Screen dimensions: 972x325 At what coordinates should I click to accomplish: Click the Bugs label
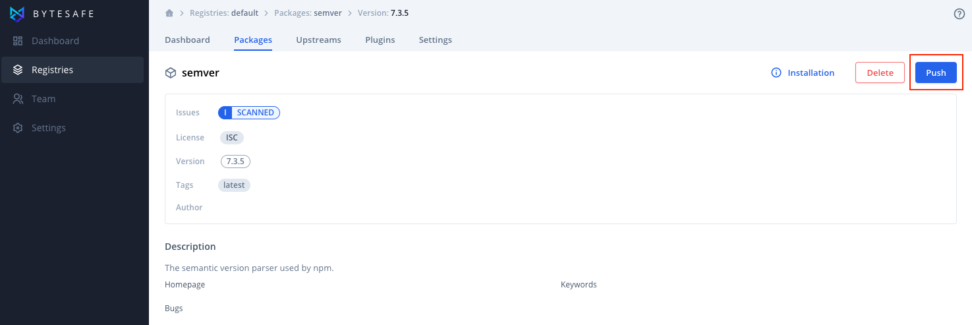[174, 308]
